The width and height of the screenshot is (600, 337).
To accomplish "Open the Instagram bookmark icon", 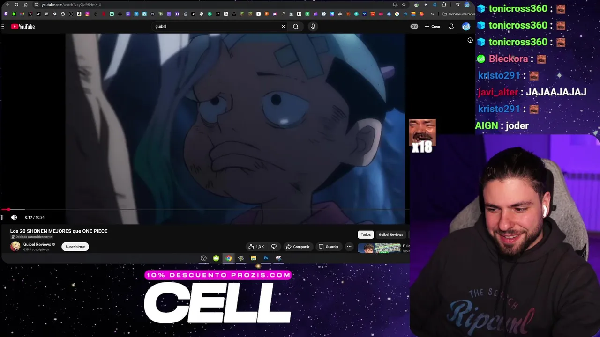I will (87, 14).
